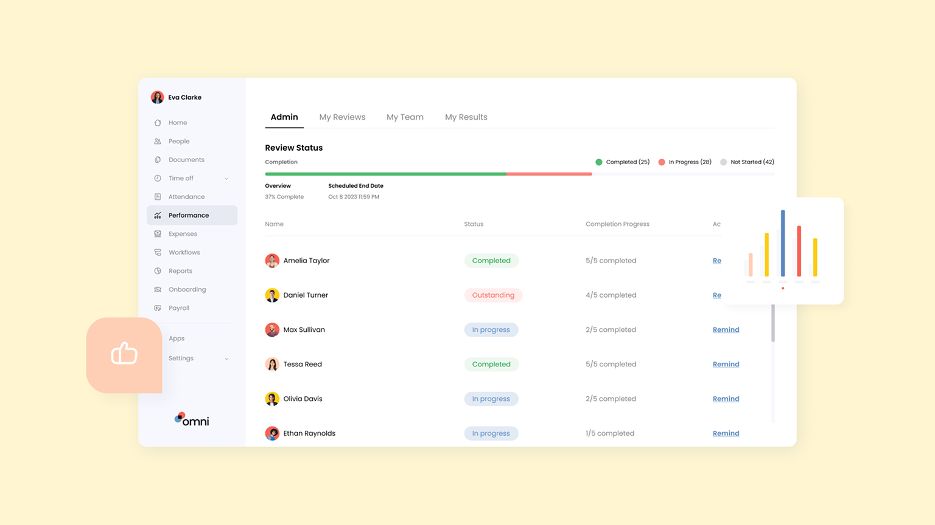Click the Completion Progress column header

coord(617,224)
